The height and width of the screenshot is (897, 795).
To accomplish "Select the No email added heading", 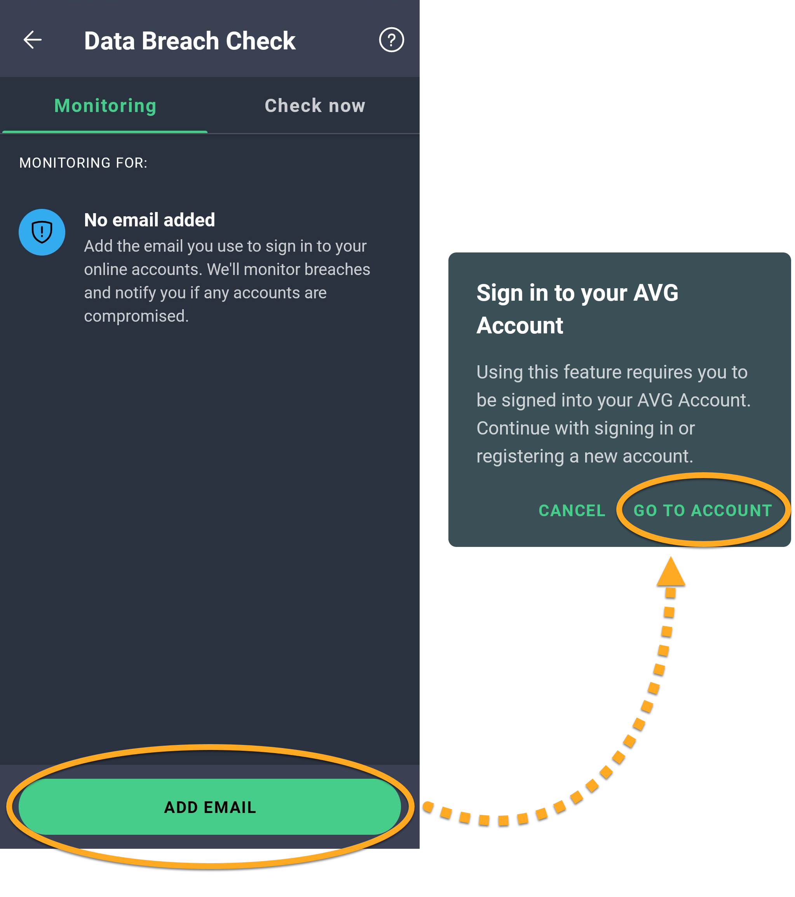I will click(x=150, y=220).
